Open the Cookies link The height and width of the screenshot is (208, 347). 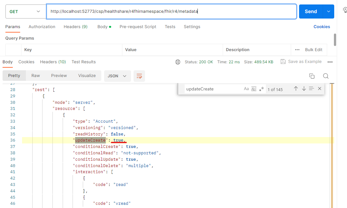pos(322,27)
